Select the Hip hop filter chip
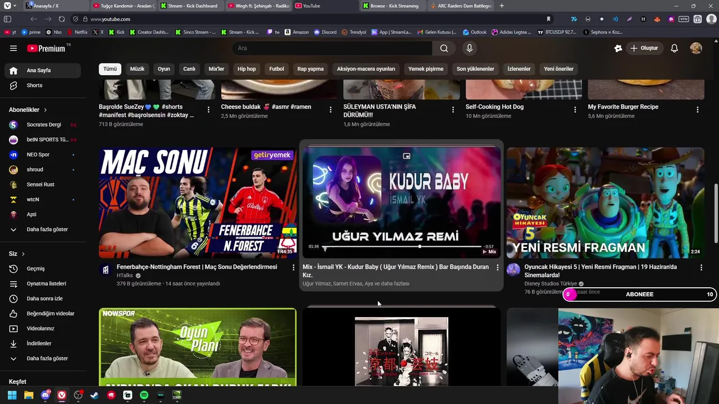Screen dimensions: 719x404 click(247, 69)
